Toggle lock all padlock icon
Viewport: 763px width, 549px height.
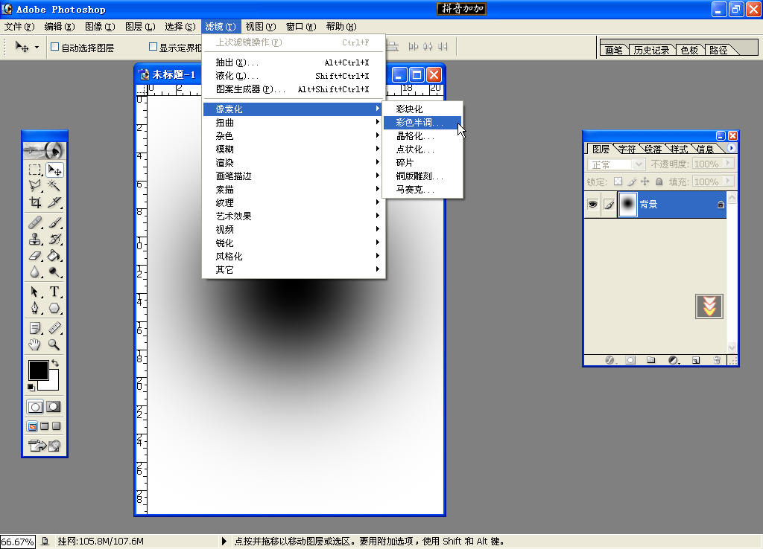(x=659, y=182)
